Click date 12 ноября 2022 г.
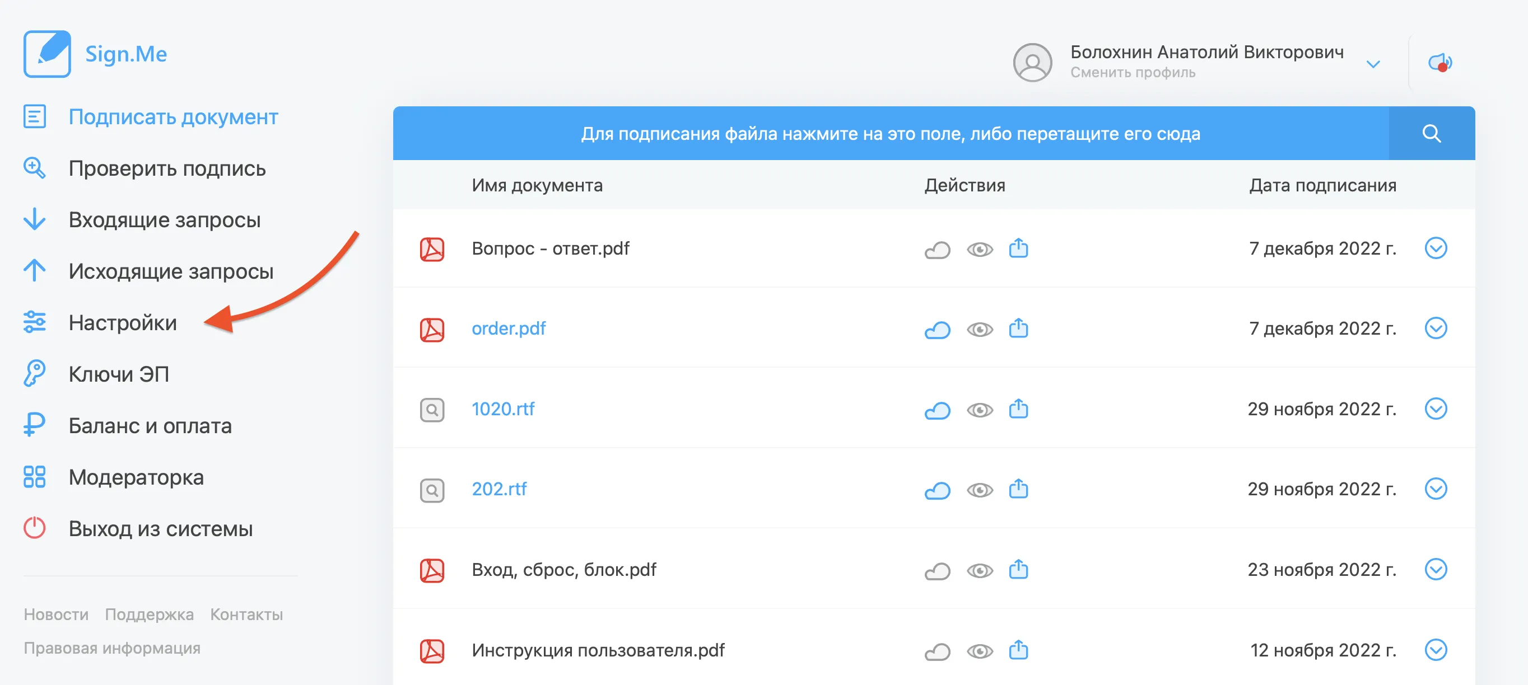This screenshot has height=685, width=1528. click(1323, 650)
